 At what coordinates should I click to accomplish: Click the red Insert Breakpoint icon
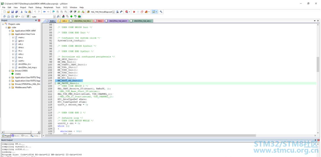coord(134,12)
